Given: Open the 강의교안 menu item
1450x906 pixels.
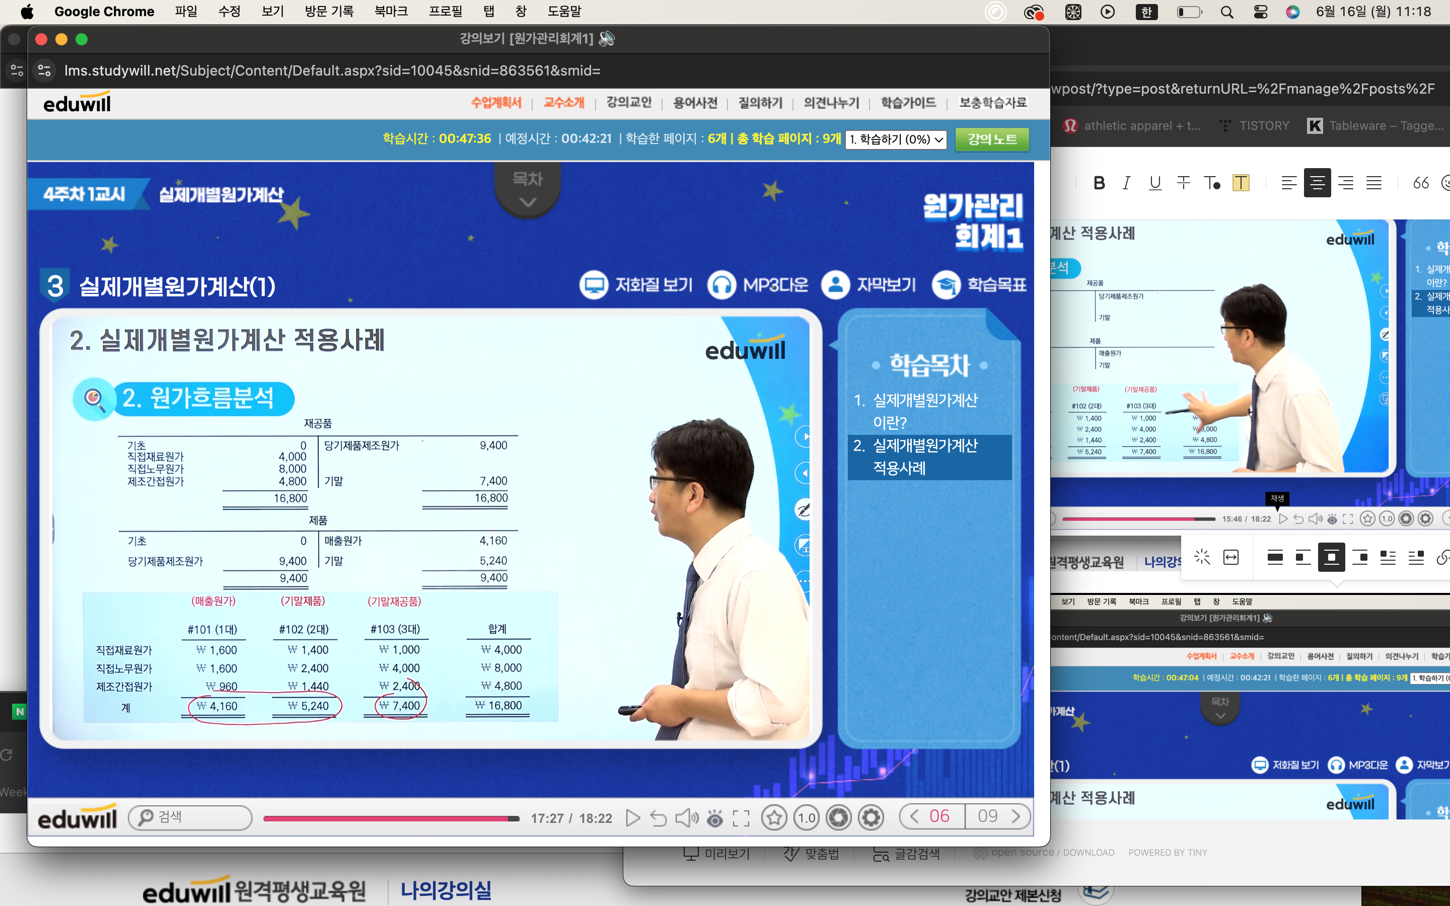Looking at the screenshot, I should tap(628, 103).
